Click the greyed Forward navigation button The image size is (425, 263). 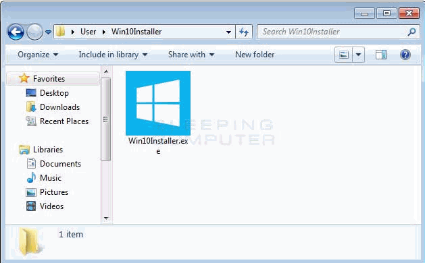[x=34, y=32]
